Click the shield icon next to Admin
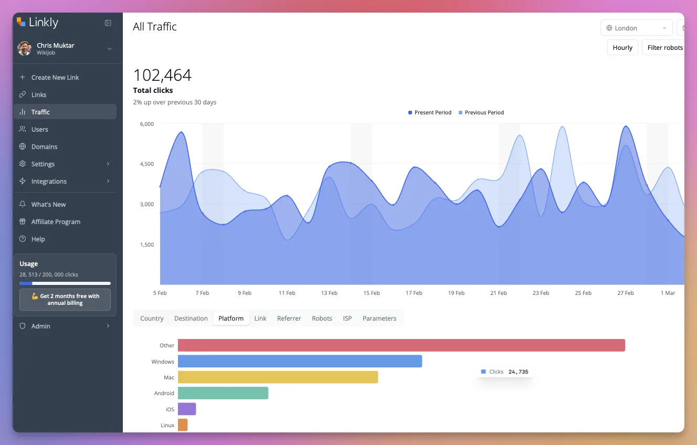The height and width of the screenshot is (445, 697). 23,326
